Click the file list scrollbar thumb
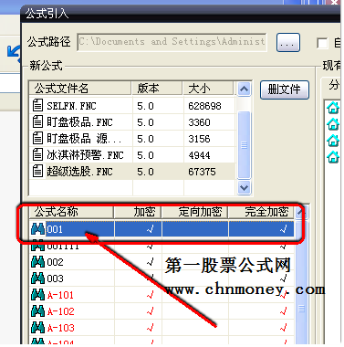This screenshot has height=347, width=344. click(x=244, y=145)
